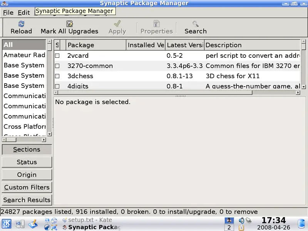Switch the filter to Status
Viewport: 308px width, 231px height.
click(x=27, y=162)
